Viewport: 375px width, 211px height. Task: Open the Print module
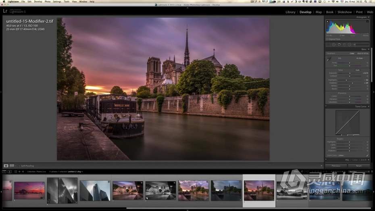click(359, 12)
